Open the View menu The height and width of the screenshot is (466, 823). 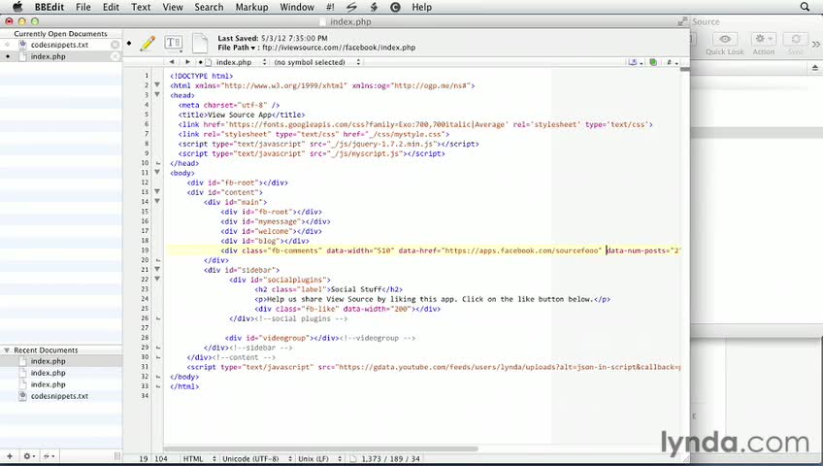[x=173, y=7]
